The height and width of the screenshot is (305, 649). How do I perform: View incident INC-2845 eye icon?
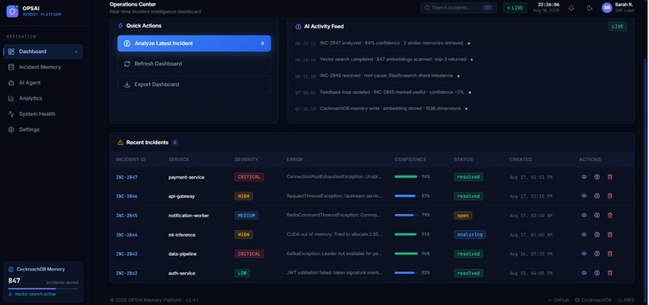coord(584,215)
